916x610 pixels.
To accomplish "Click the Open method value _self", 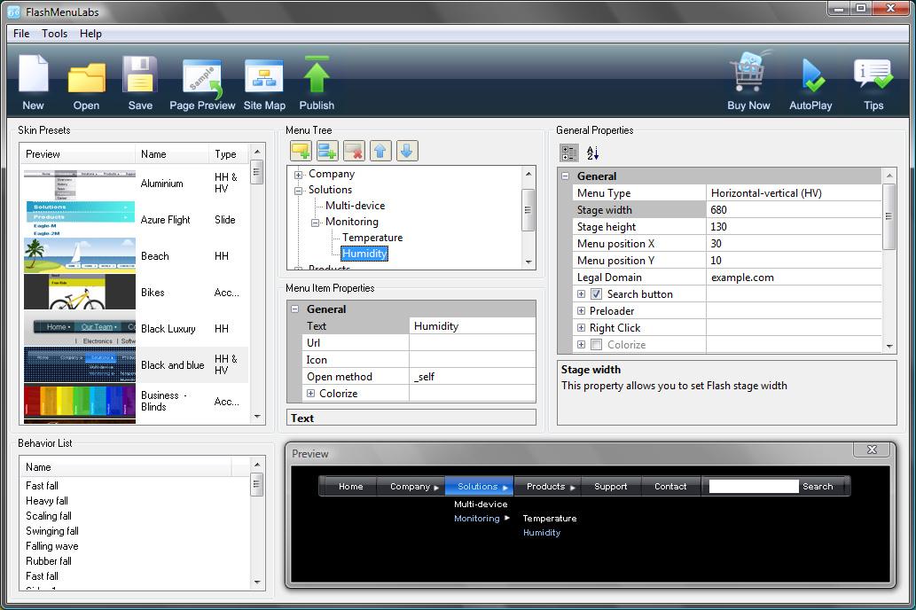I will click(472, 377).
